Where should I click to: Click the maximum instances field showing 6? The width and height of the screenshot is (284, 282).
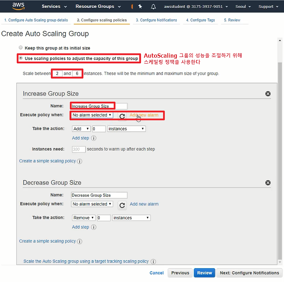coord(77,73)
